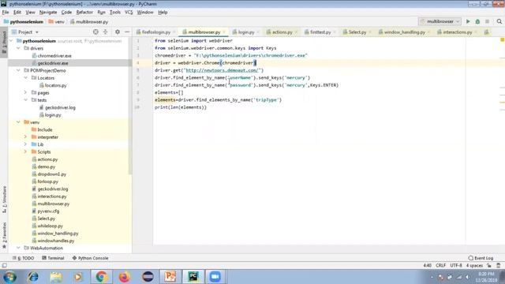The width and height of the screenshot is (505, 284).
Task: Expand the pages folder
Action: (x=26, y=92)
